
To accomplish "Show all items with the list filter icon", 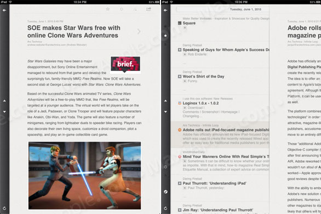I will tap(165, 44).
